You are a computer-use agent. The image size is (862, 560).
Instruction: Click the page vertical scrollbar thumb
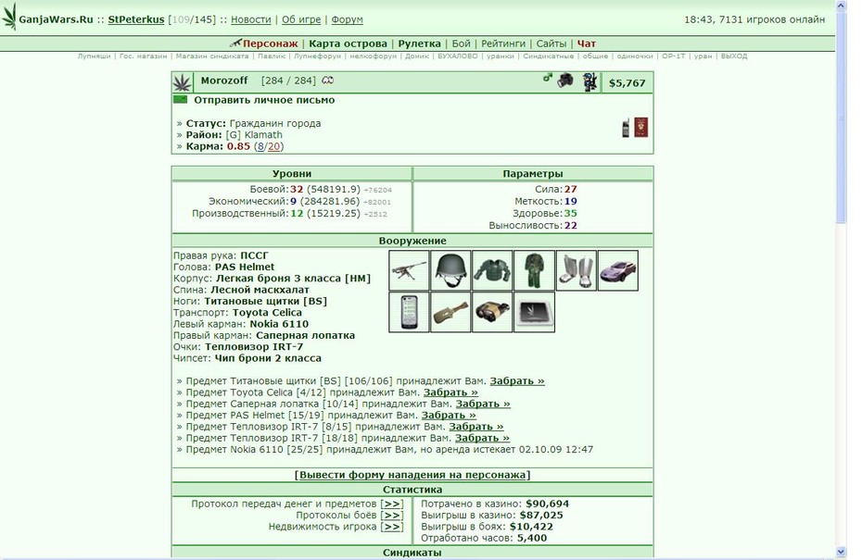(x=841, y=116)
